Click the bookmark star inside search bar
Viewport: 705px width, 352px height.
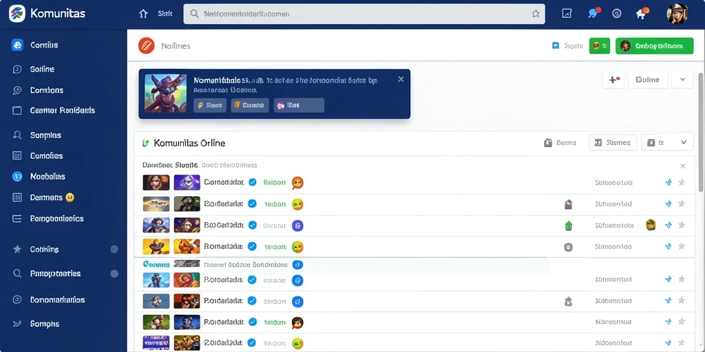[x=536, y=14]
